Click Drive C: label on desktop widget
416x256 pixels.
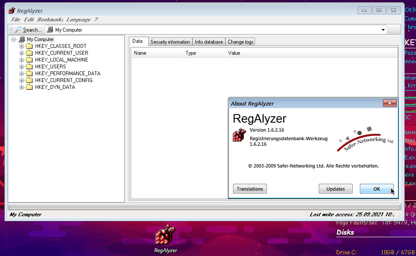click(346, 252)
